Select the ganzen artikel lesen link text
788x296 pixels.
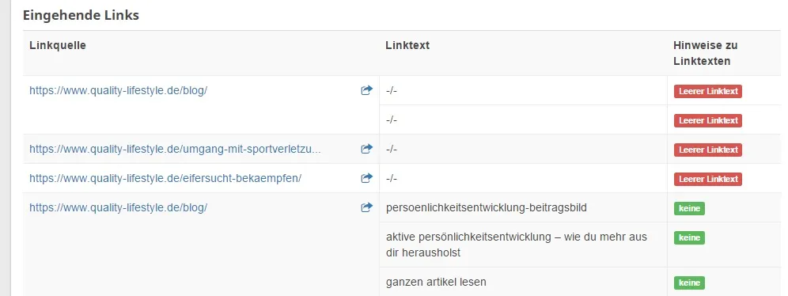tap(436, 282)
